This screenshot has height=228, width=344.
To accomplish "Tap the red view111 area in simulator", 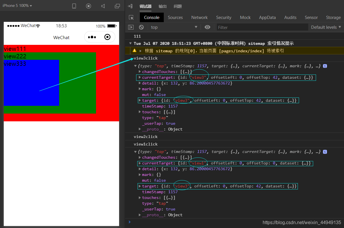I will (108, 83).
